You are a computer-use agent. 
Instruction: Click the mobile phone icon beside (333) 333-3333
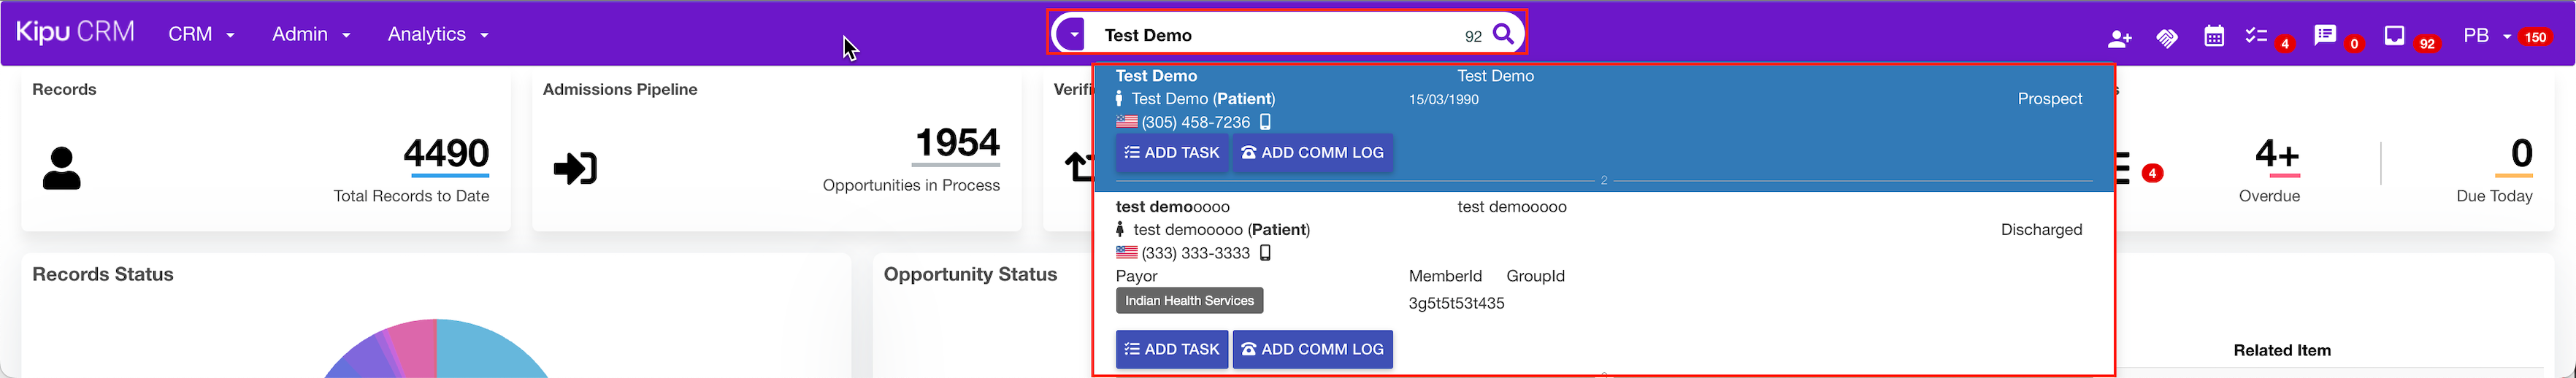[1265, 253]
